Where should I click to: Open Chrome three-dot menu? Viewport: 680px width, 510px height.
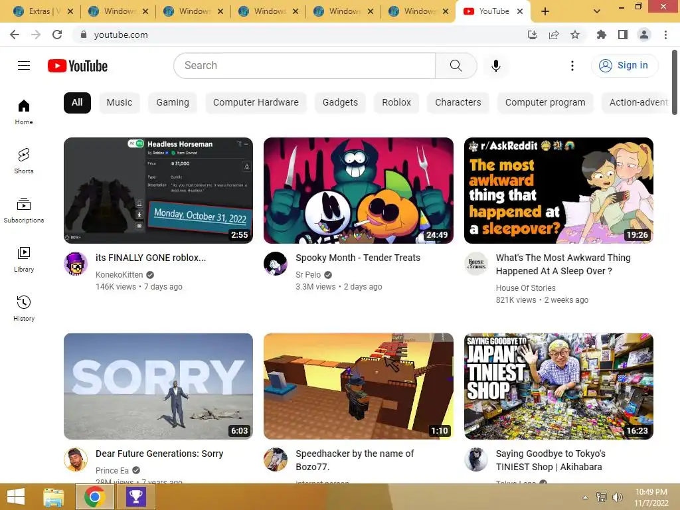665,35
